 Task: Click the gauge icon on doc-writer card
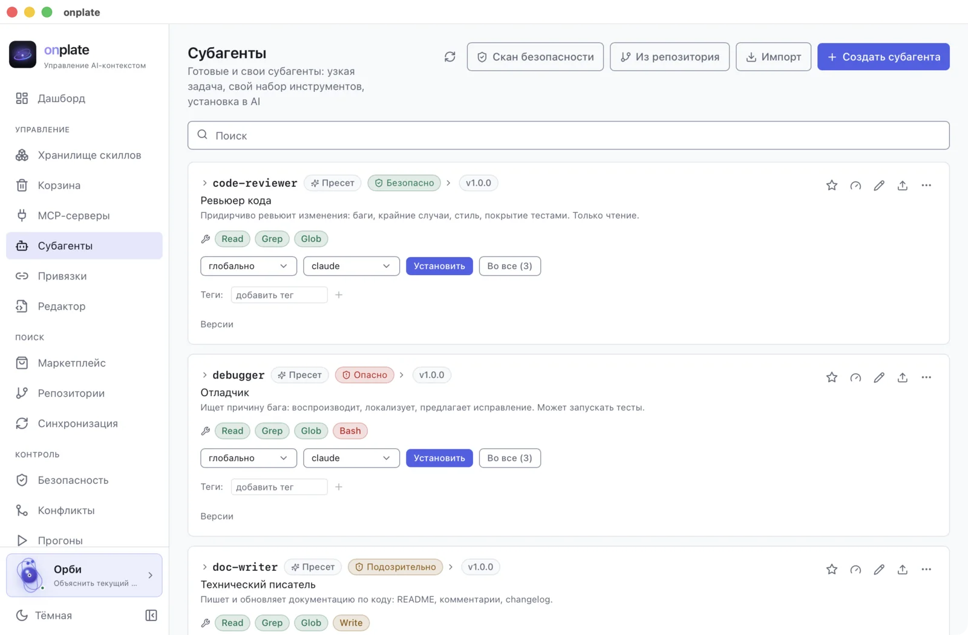coord(855,570)
